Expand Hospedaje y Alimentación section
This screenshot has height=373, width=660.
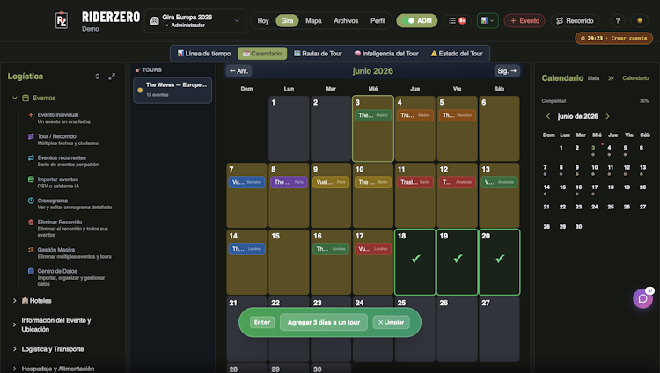[x=15, y=369]
